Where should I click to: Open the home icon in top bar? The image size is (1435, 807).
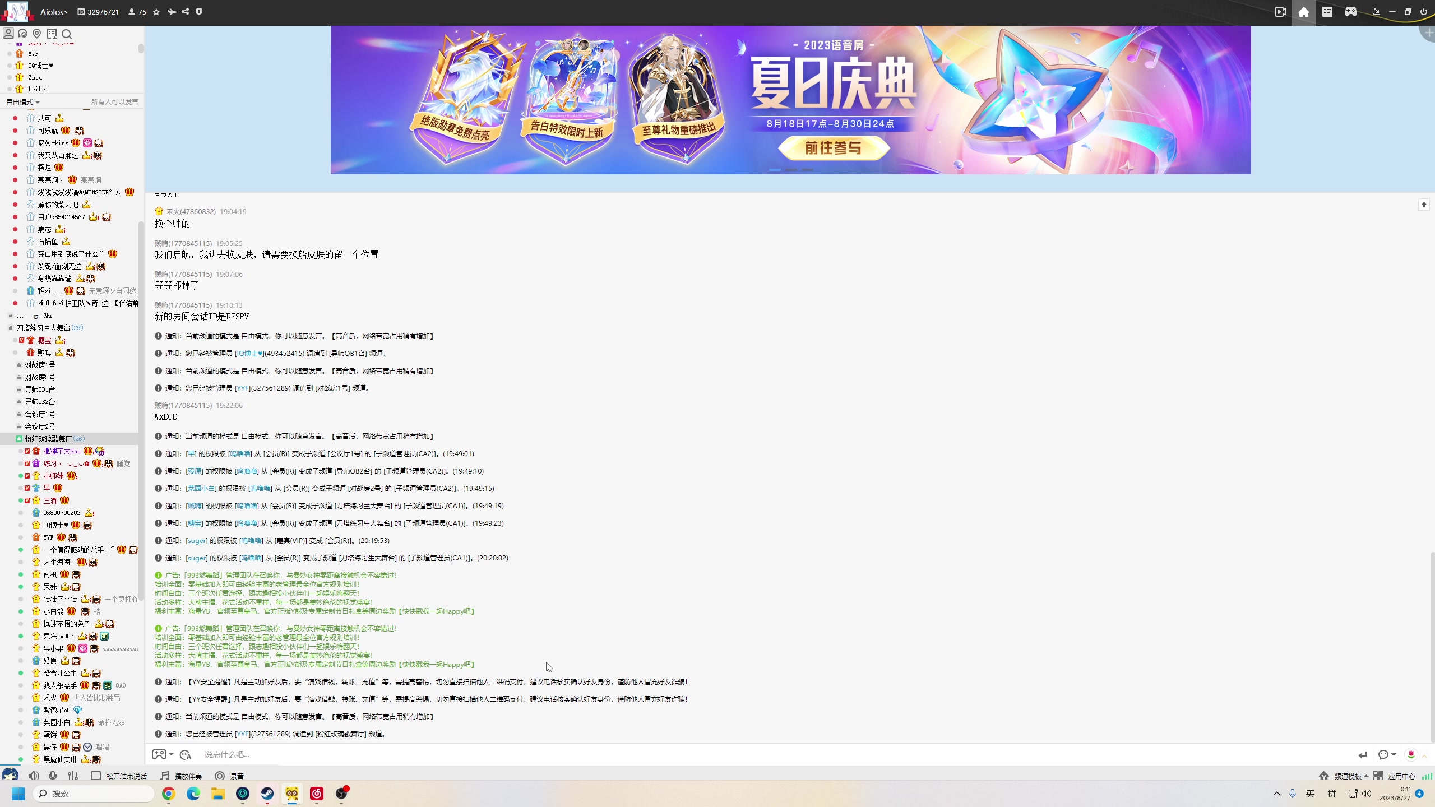click(1304, 12)
